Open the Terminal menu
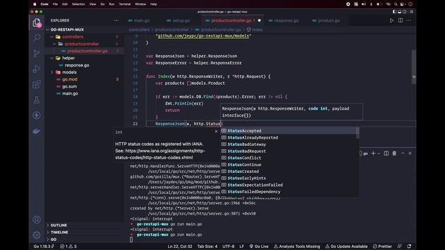 coord(124,4)
